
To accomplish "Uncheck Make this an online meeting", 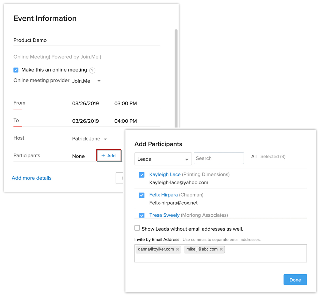I will click(16, 70).
